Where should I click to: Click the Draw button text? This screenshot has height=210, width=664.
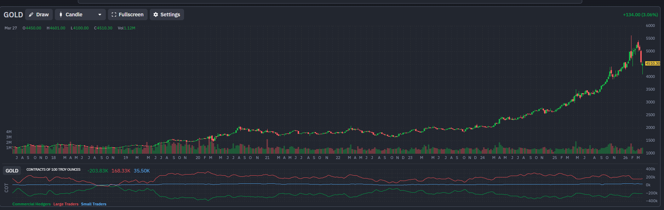(42, 15)
